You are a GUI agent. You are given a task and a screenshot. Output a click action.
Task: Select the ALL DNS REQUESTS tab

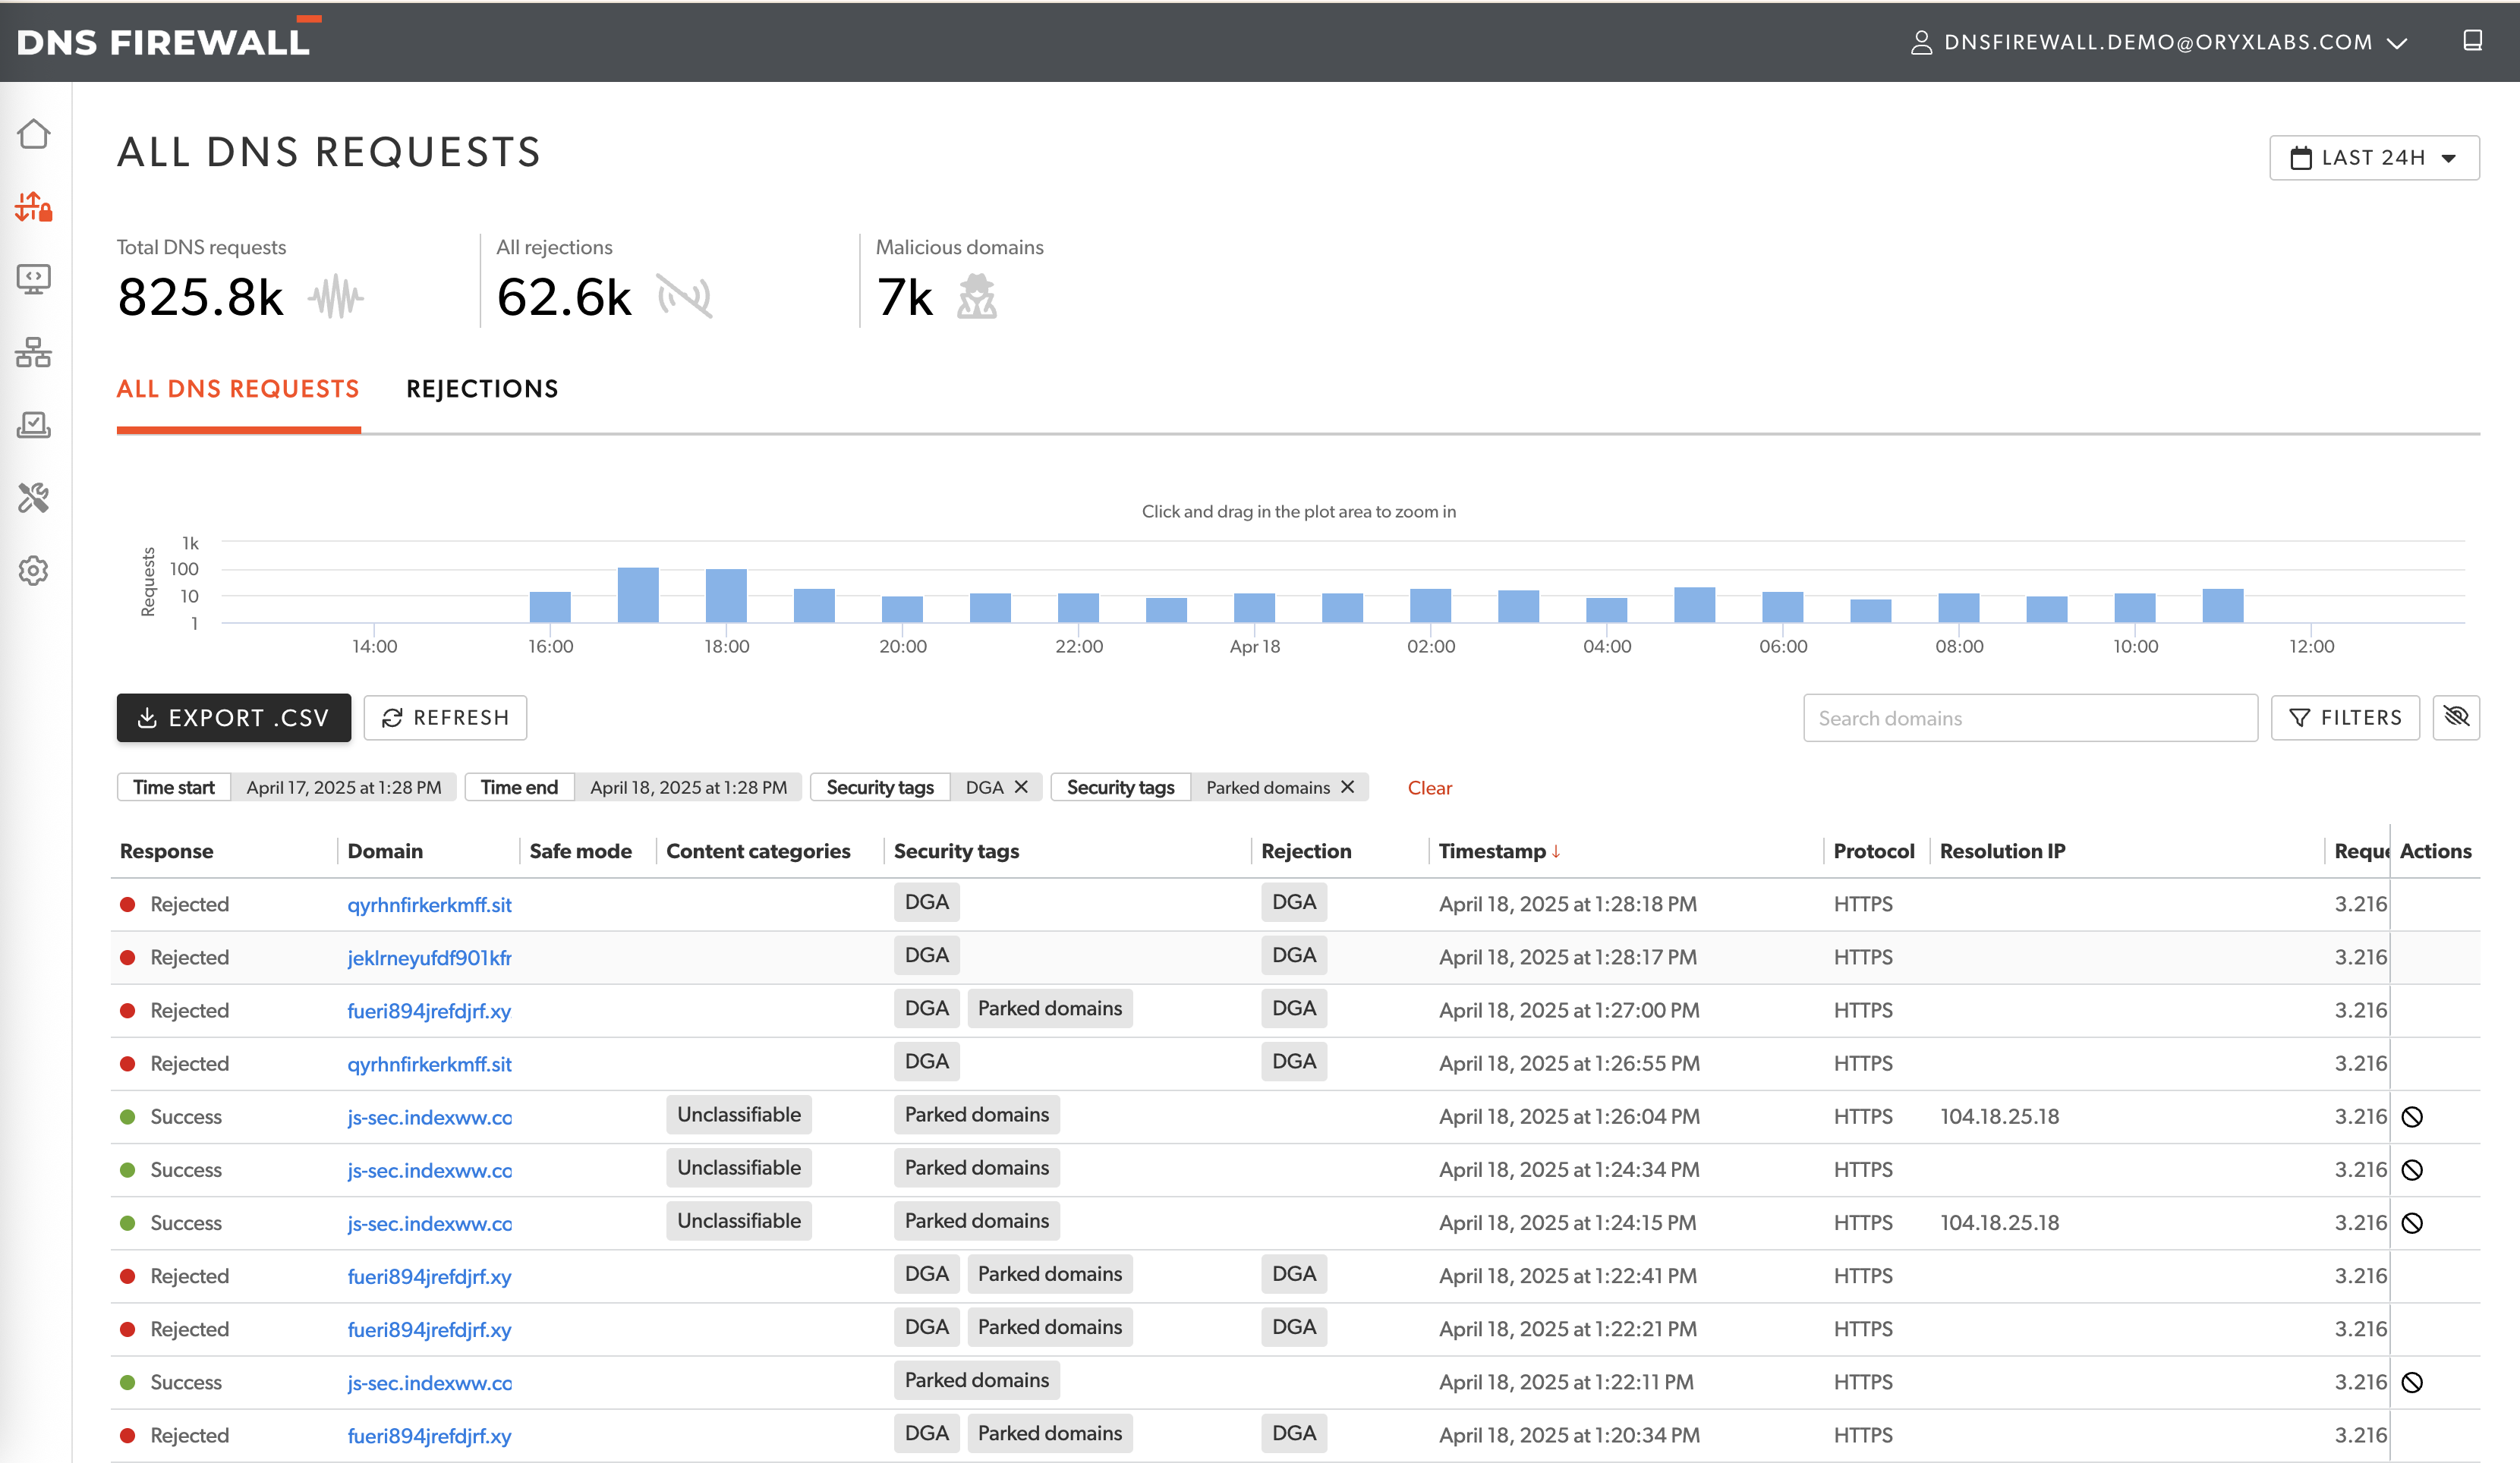238,389
